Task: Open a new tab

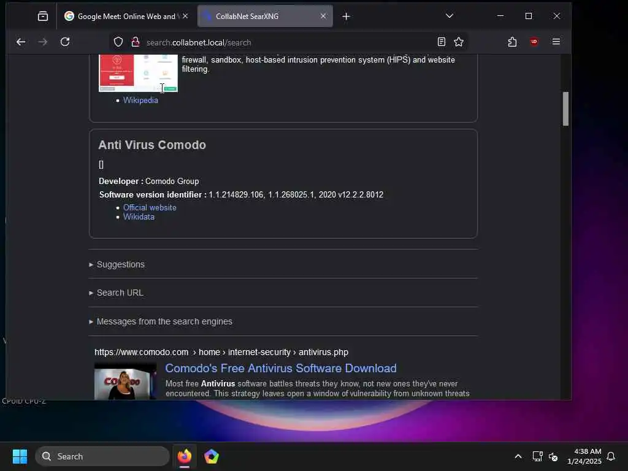Action: [346, 17]
